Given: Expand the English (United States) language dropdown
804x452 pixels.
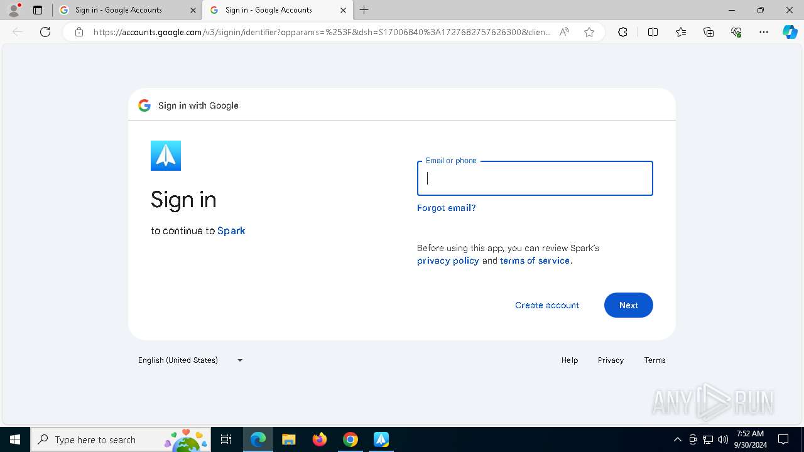Looking at the screenshot, I should point(191,360).
